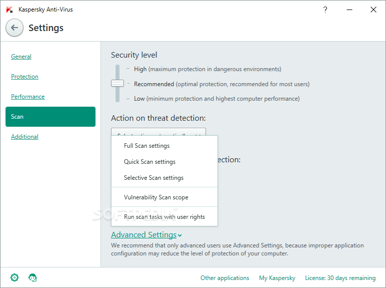This screenshot has height=288, width=386.
Task: Go back using the arrow button
Action: [14, 28]
